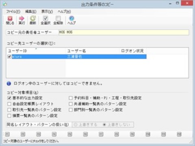
Task: Click the F11 function key button
Action: click(x=163, y=134)
